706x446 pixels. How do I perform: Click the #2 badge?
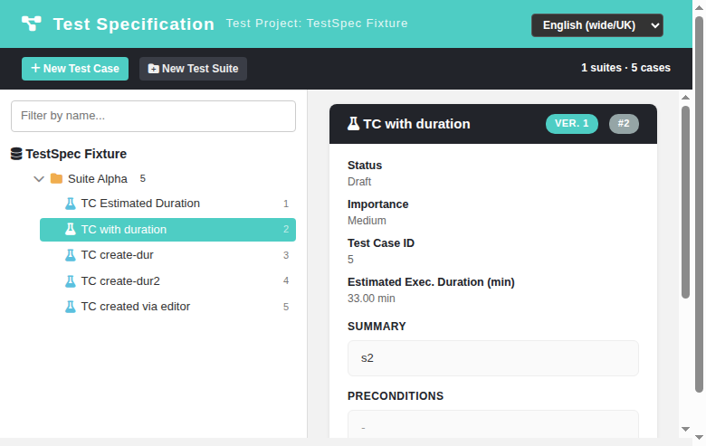(x=624, y=124)
